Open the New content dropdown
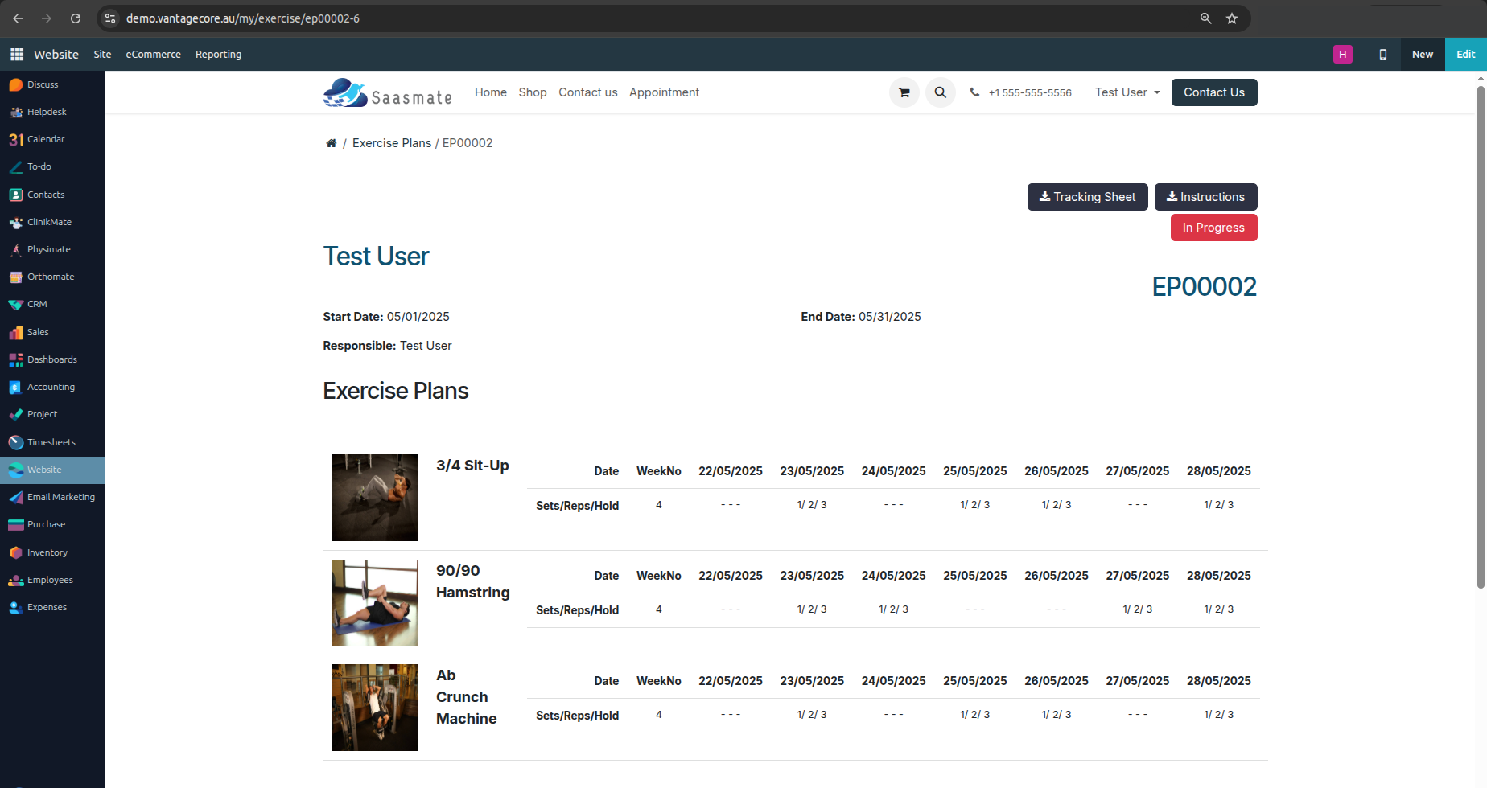Image resolution: width=1487 pixels, height=788 pixels. pyautogui.click(x=1422, y=55)
